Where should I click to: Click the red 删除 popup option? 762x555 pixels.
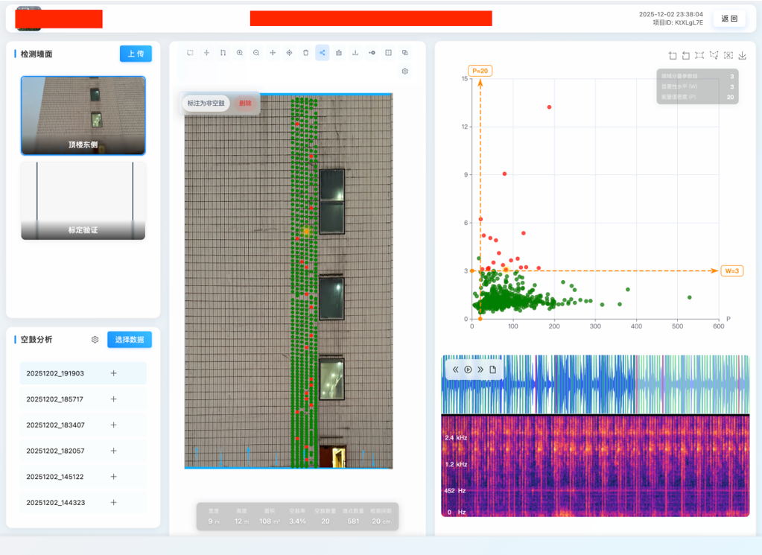pos(245,104)
